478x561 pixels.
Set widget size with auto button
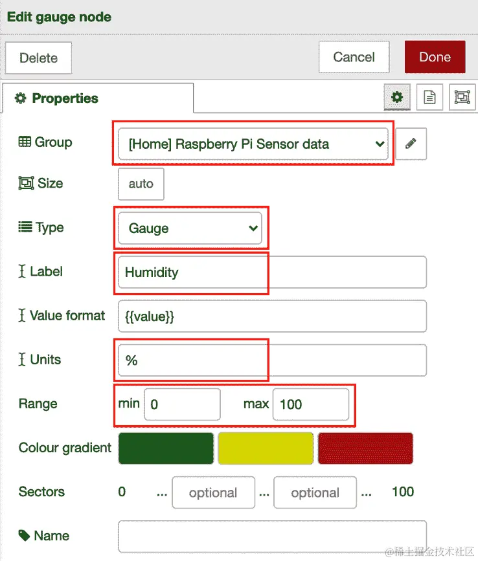point(141,184)
